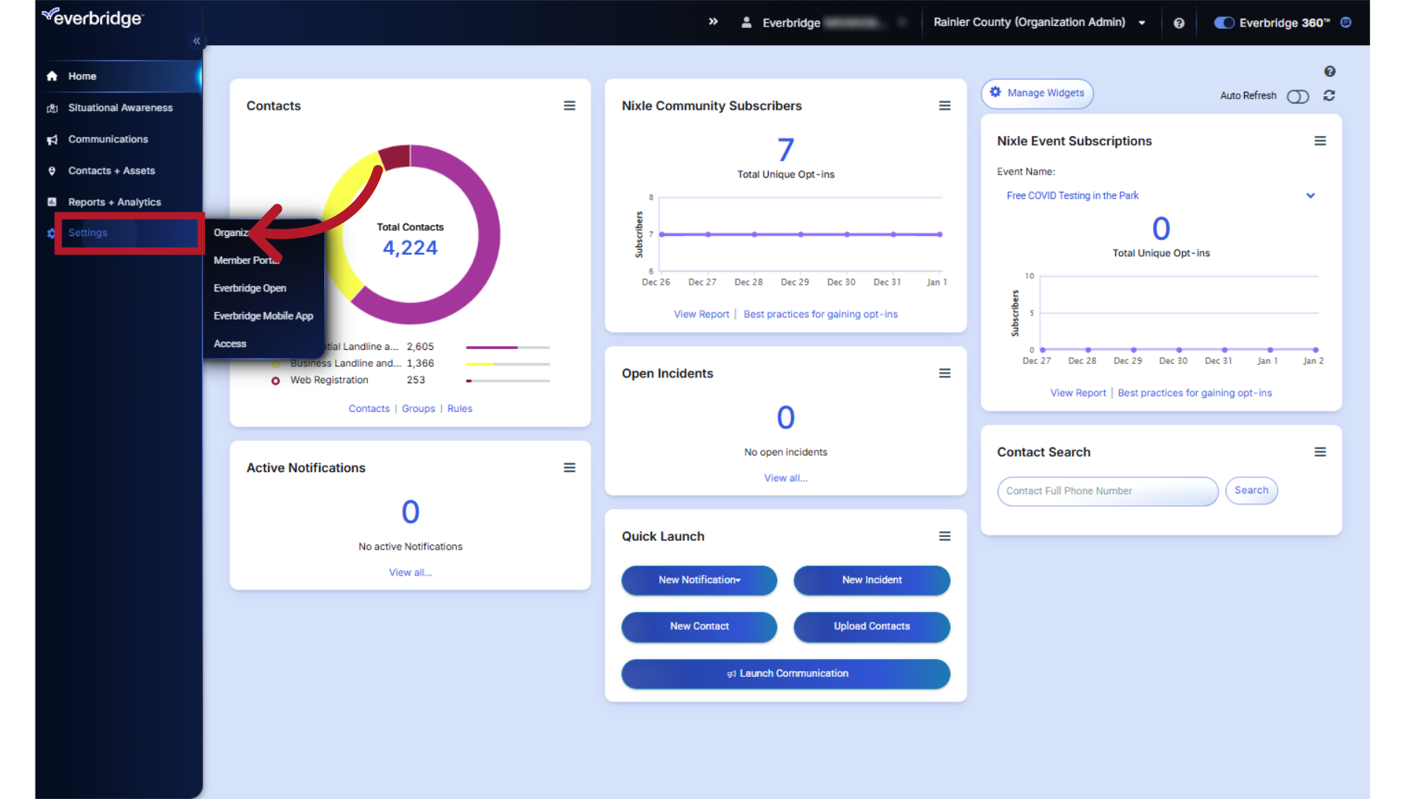1421x799 pixels.
Task: Click Upload Contacts button
Action: pyautogui.click(x=872, y=627)
